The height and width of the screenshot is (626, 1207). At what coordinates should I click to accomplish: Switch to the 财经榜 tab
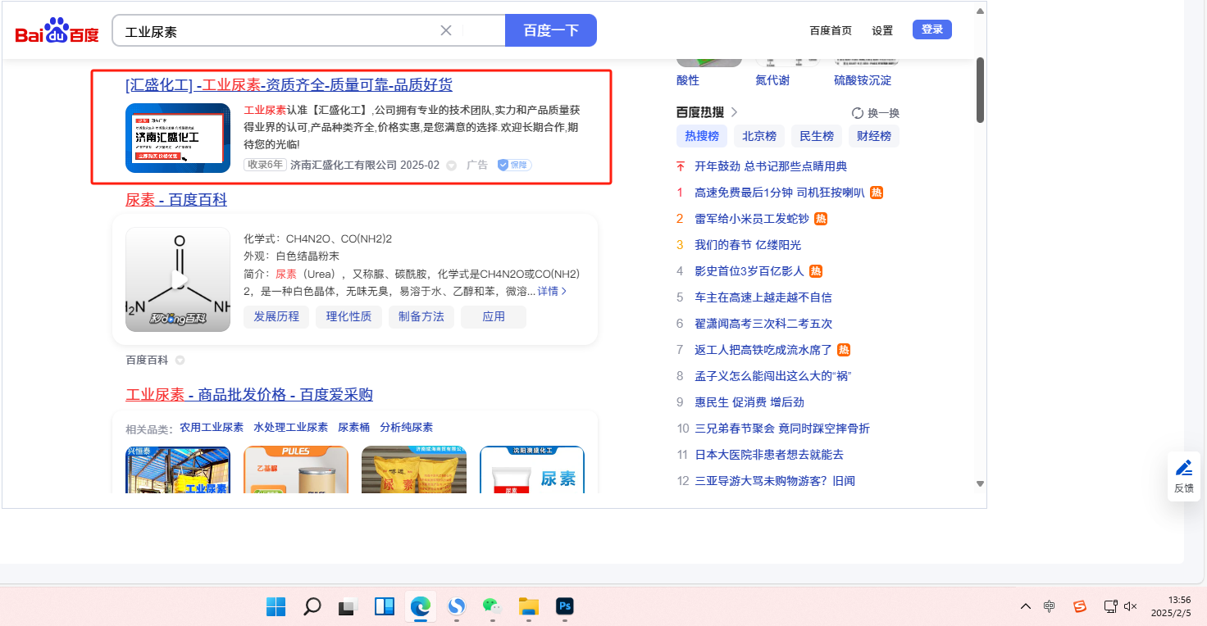(874, 136)
